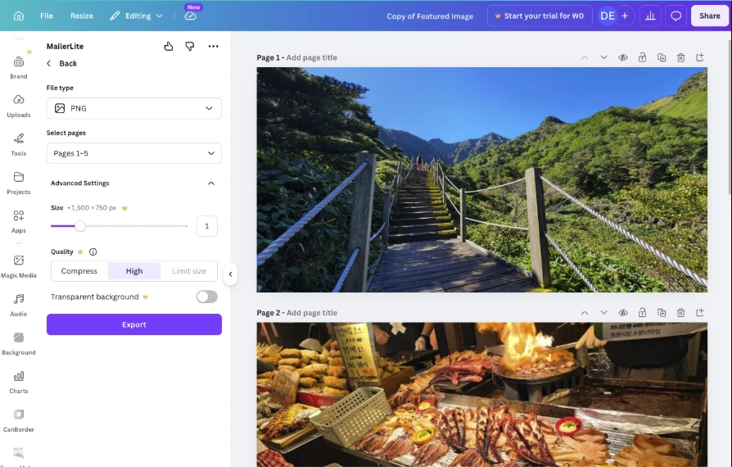Toggle Transparent background switch
This screenshot has width=732, height=467.
point(207,297)
